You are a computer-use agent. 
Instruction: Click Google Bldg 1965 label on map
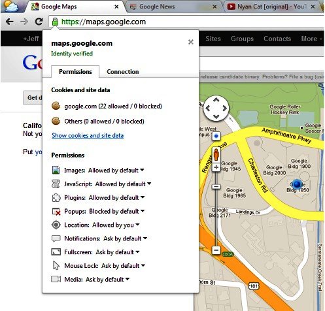coord(234,193)
